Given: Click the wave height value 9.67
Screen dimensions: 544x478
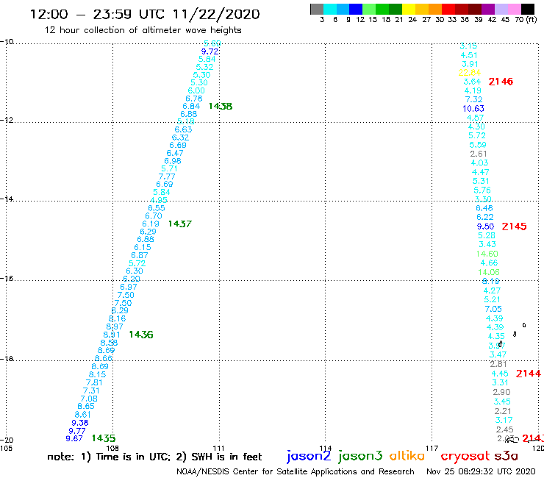Looking at the screenshot, I should tap(74, 438).
